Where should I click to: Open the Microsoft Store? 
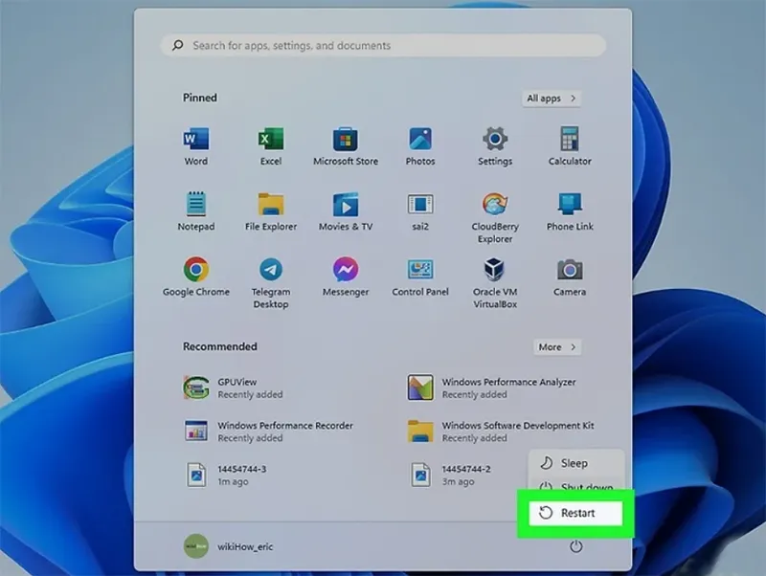(345, 144)
